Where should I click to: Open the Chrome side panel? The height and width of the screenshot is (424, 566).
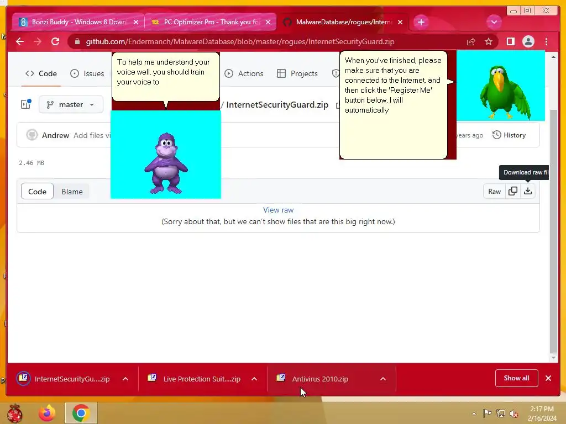pyautogui.click(x=510, y=42)
